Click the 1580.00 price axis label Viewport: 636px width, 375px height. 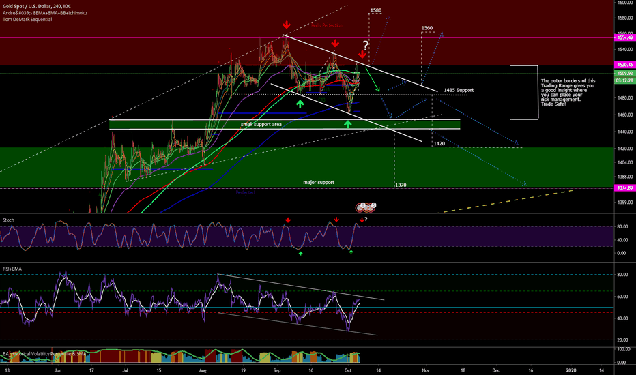click(625, 18)
